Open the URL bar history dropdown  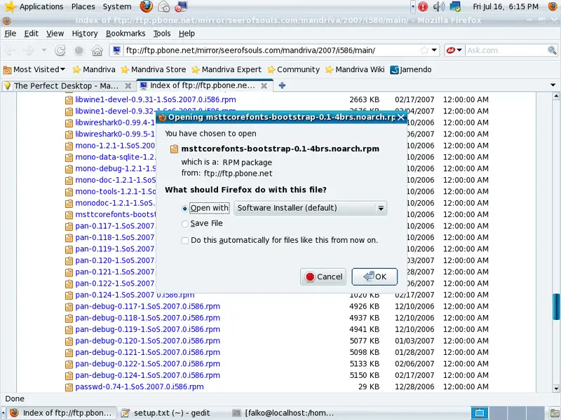(434, 50)
